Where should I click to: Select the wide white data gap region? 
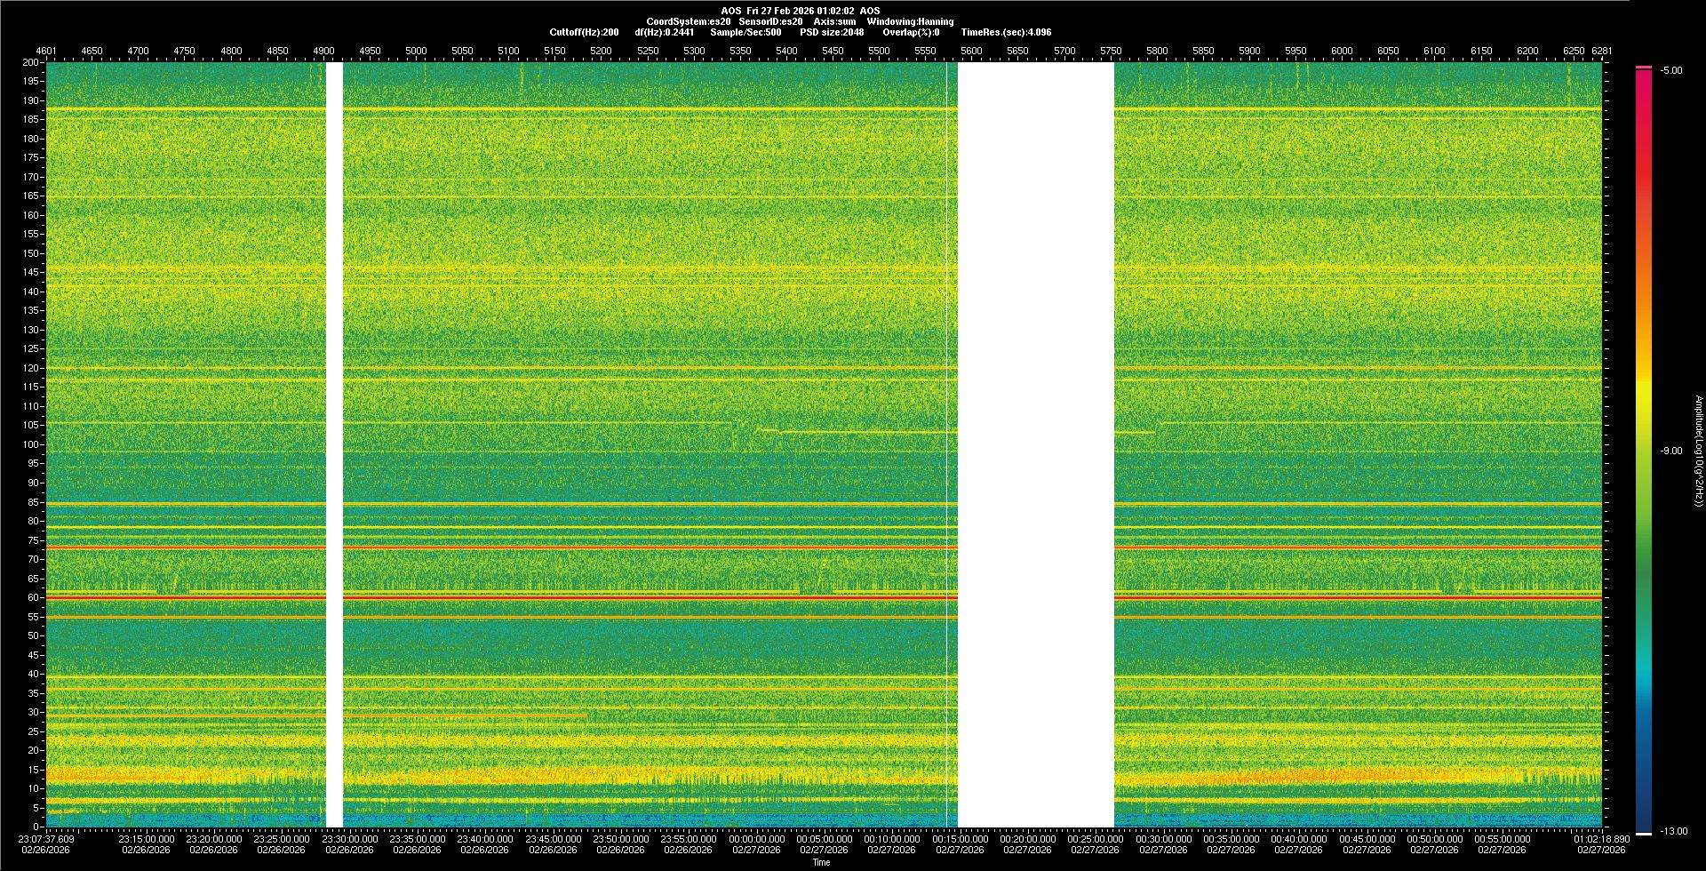coord(1035,444)
